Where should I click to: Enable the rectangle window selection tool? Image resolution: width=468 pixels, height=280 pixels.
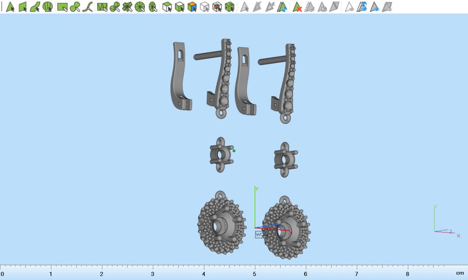(62, 7)
